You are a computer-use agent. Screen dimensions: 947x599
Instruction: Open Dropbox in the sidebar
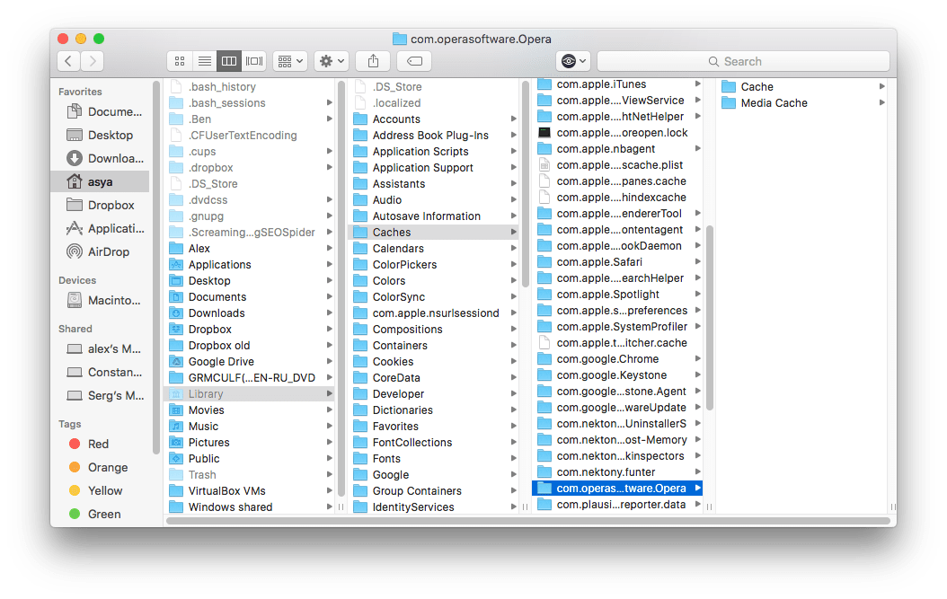(101, 206)
